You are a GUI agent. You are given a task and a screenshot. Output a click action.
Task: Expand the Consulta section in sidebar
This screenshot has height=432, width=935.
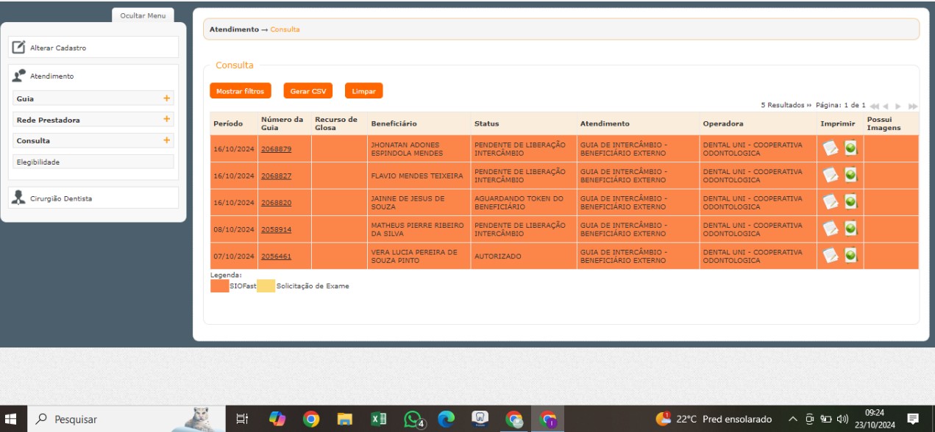point(166,140)
